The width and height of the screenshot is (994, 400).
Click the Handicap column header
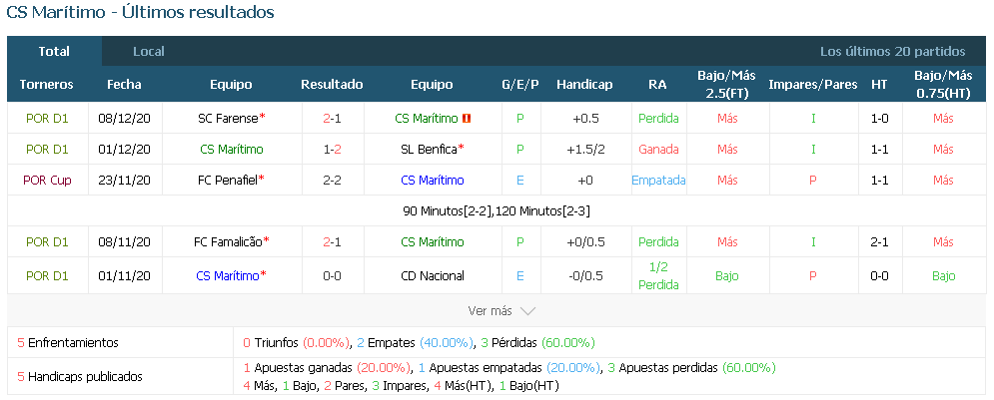(x=584, y=85)
